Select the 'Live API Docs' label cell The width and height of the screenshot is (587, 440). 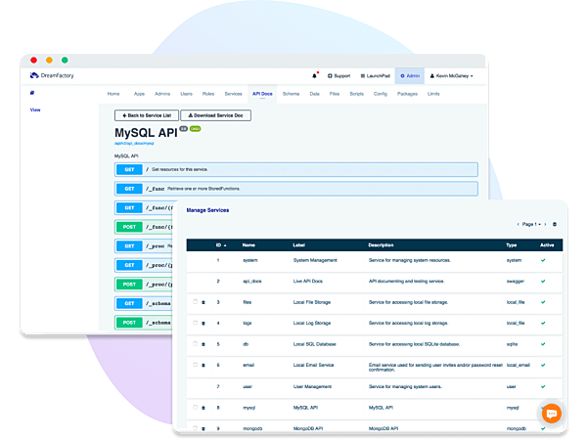[x=308, y=282]
